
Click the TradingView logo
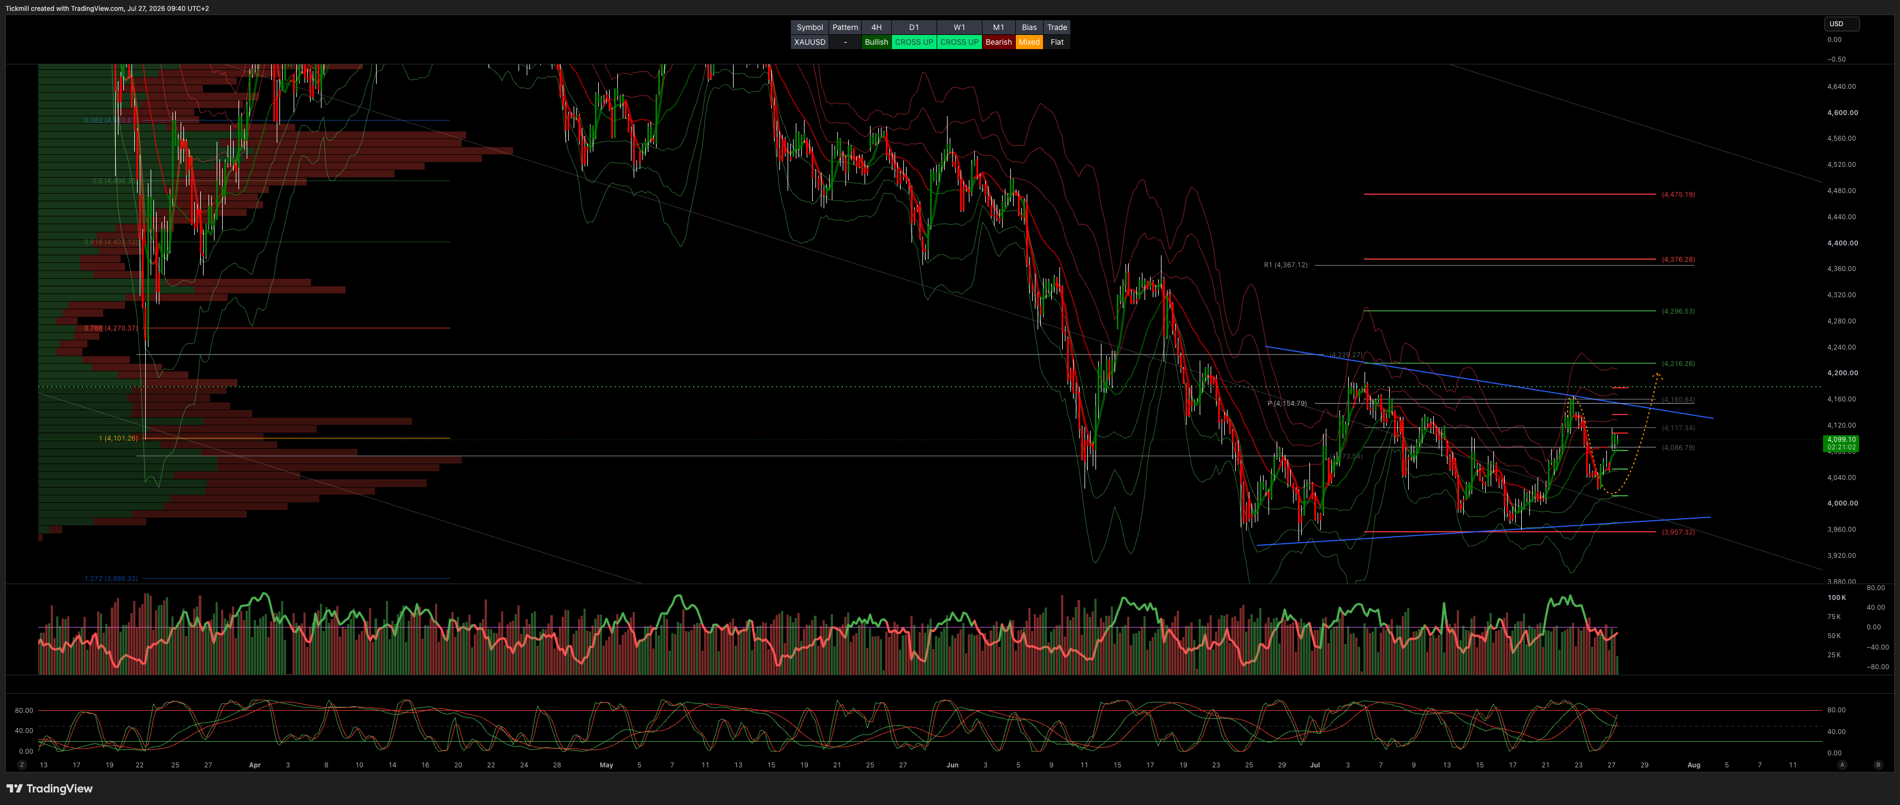[x=50, y=788]
